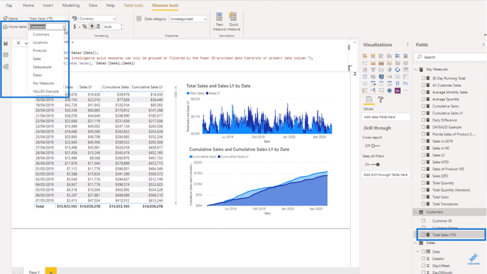Check the 30 Day Running Total field
Image resolution: width=487 pixels, height=274 pixels.
(x=423, y=78)
